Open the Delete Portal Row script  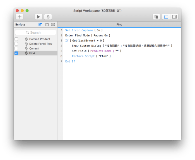41,44
